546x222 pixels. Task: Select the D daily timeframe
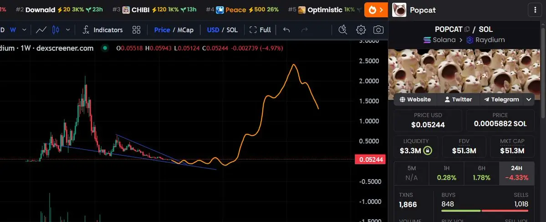click(2, 30)
